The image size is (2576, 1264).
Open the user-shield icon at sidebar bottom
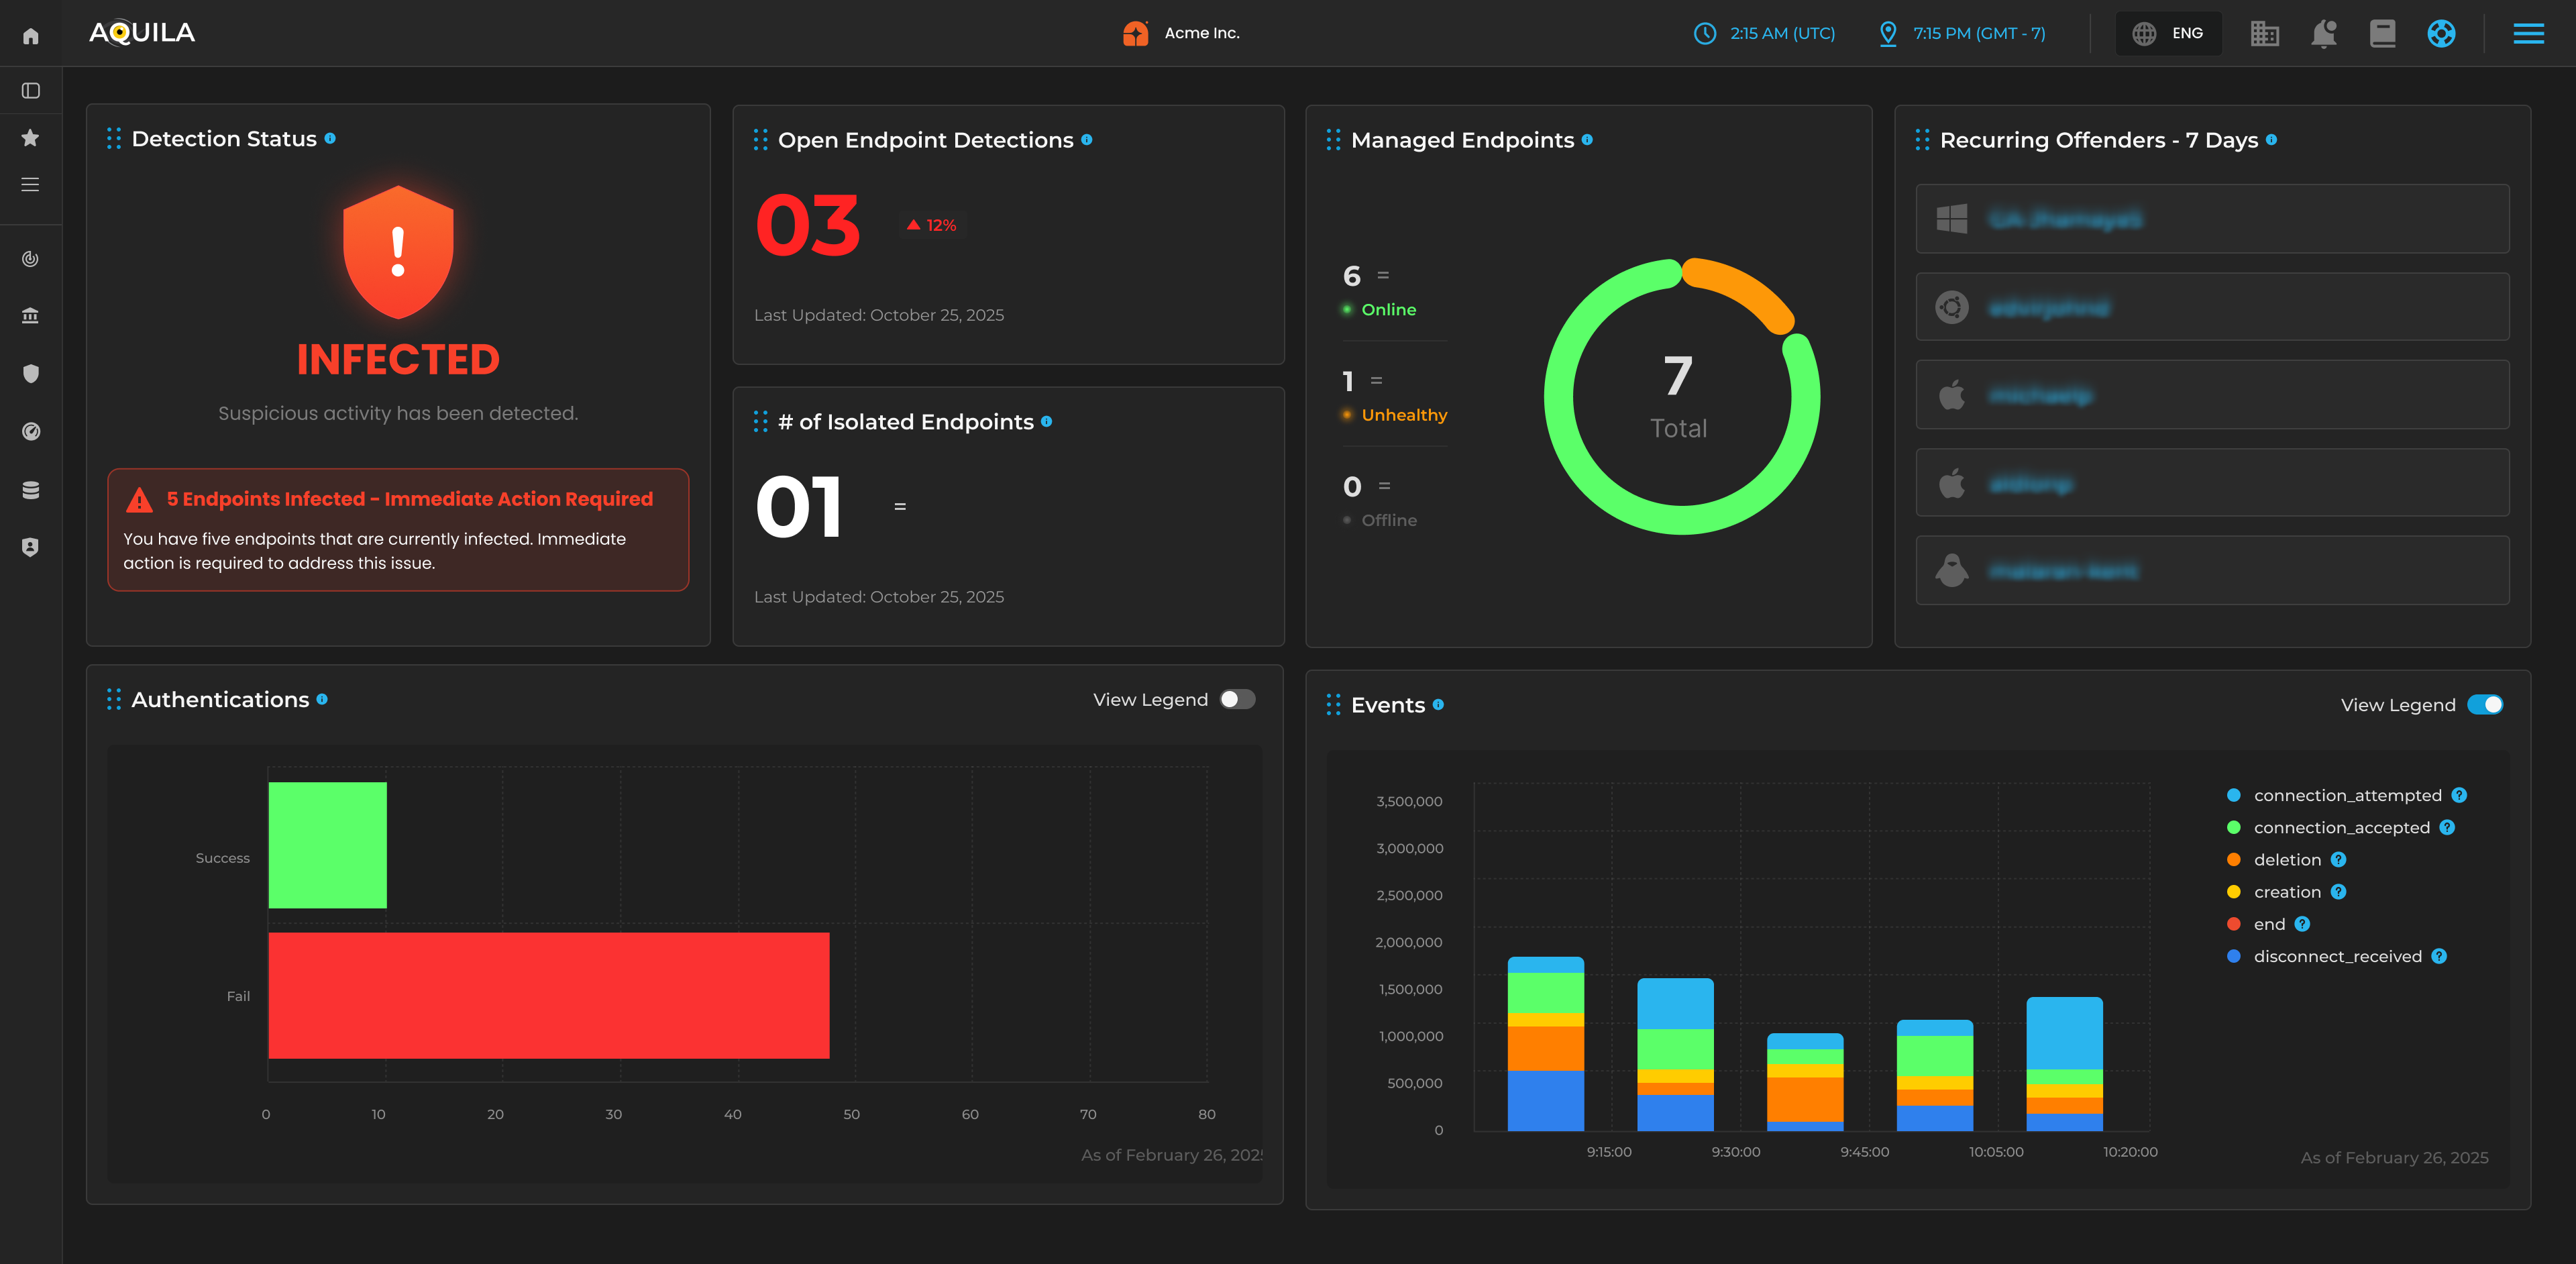click(30, 546)
